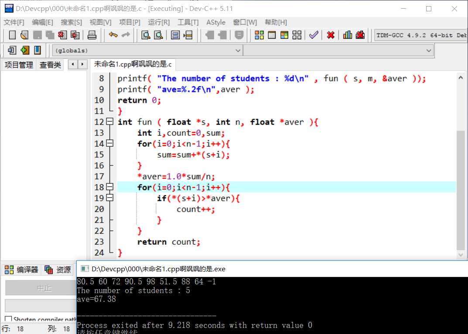Collapse the for-loop fold at line 18
The width and height of the screenshot is (468, 334).
click(110, 187)
